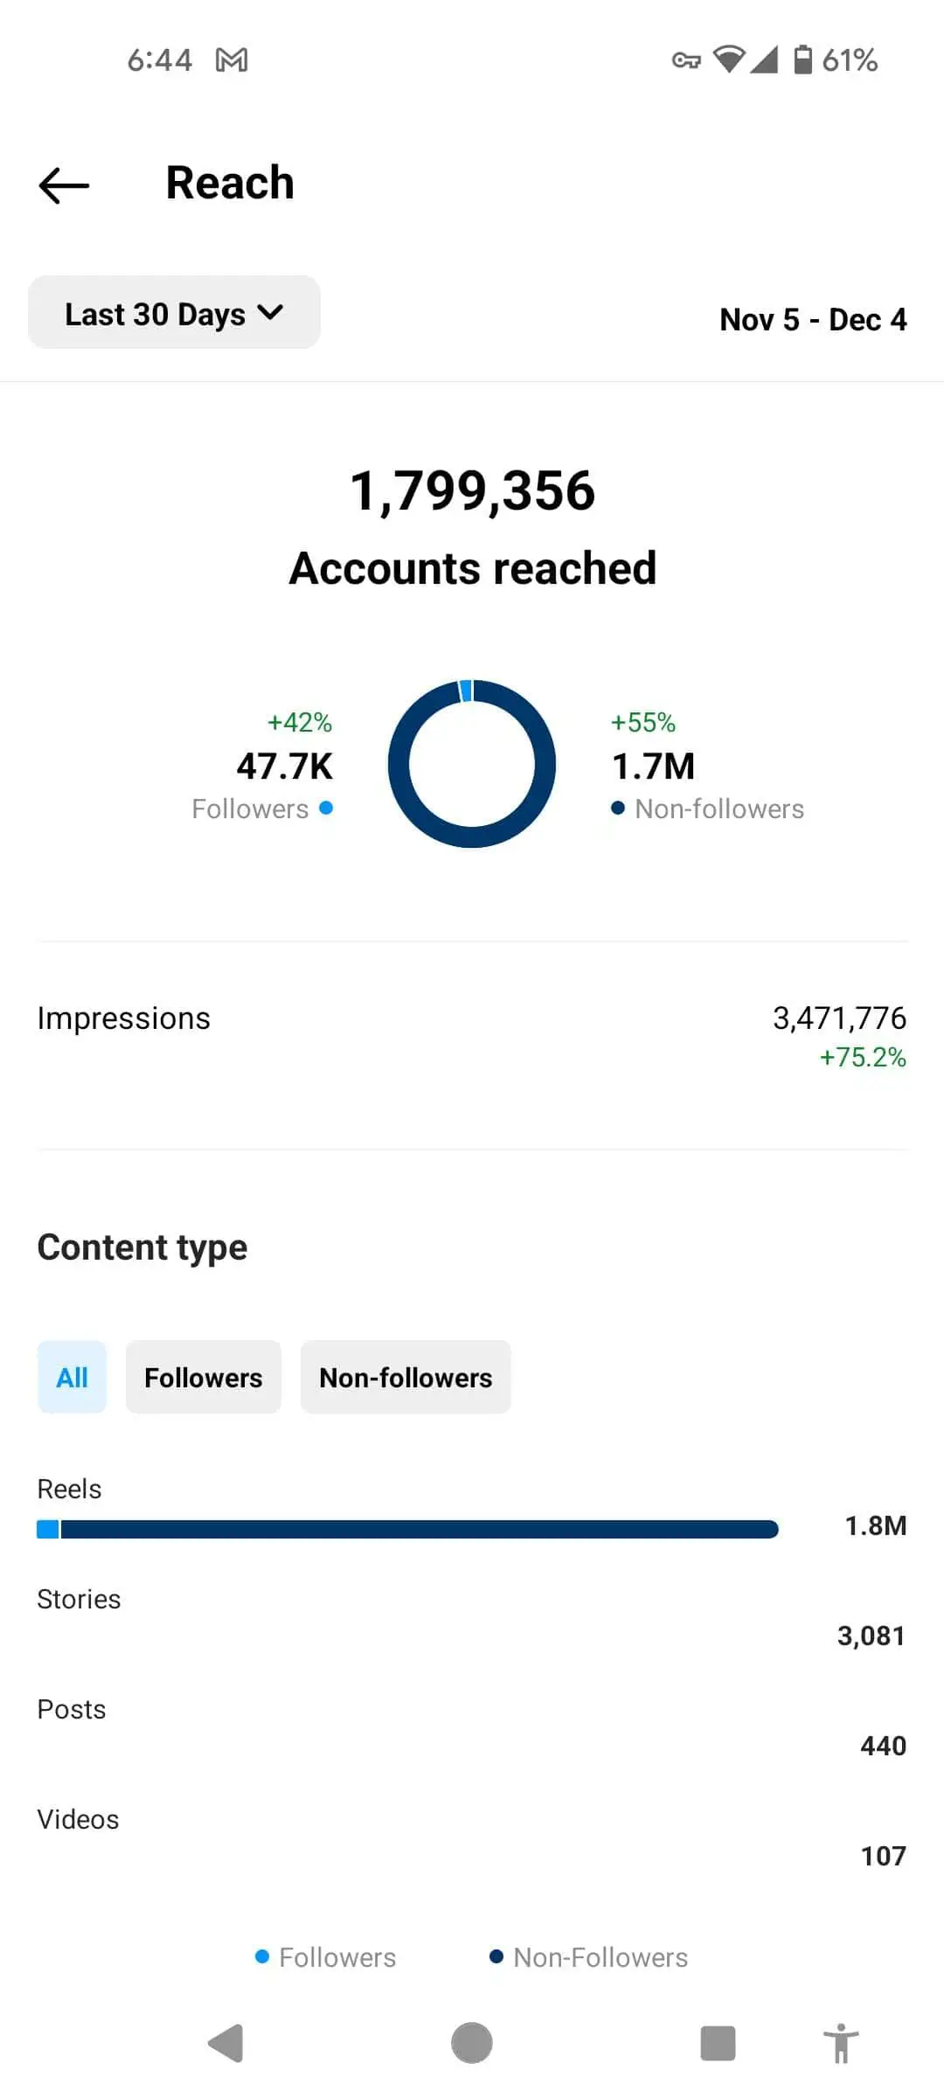
Task: Tap the Reels reach bar
Action: [x=407, y=1529]
